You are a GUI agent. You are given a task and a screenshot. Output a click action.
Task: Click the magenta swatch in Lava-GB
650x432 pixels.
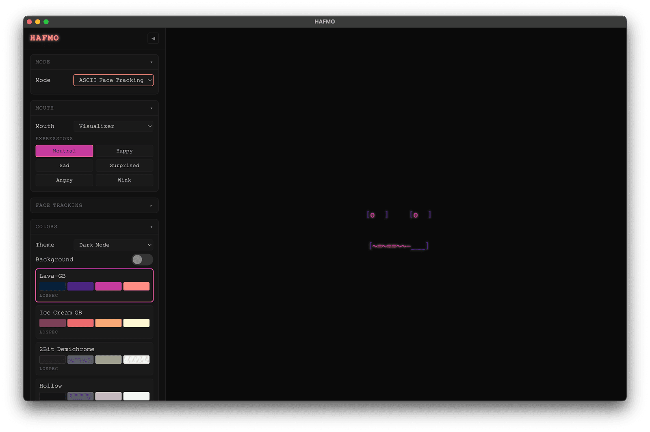pos(108,286)
